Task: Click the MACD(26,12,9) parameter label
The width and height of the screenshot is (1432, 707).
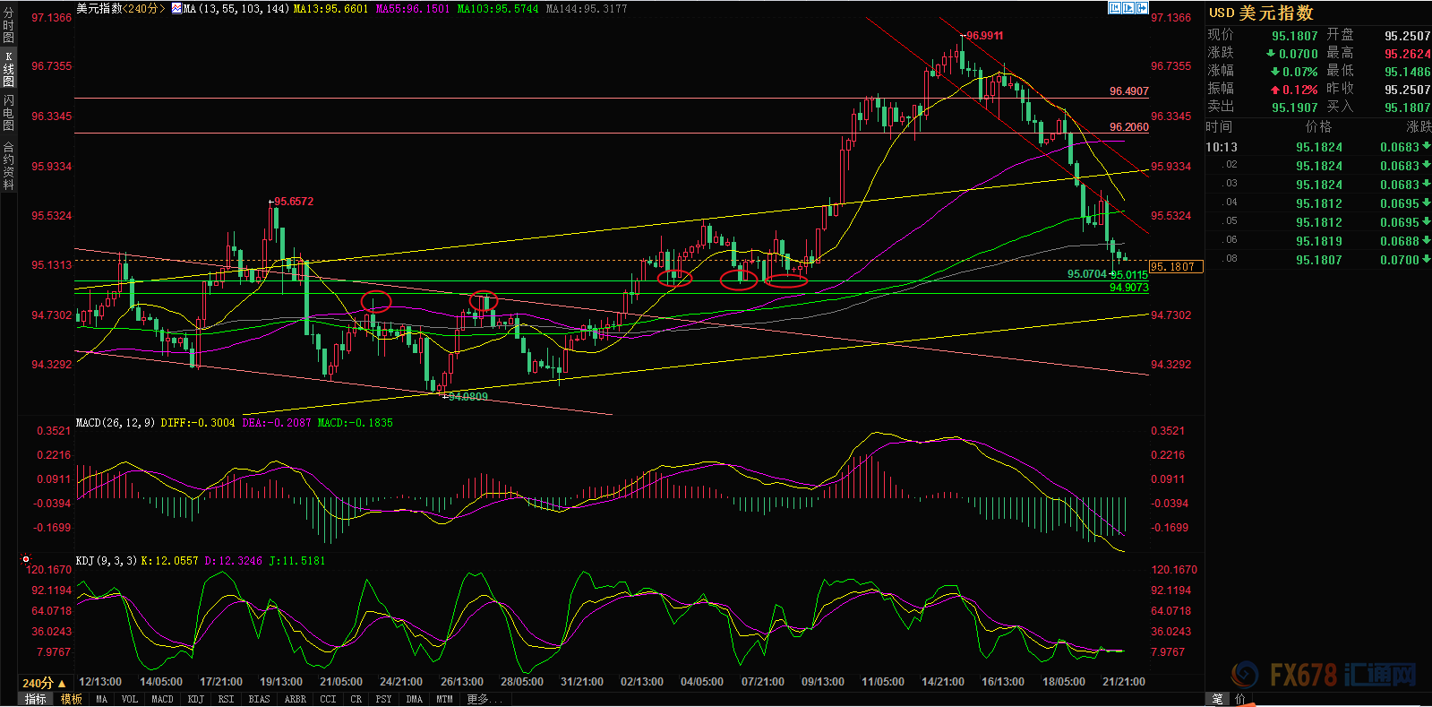Action: click(116, 422)
